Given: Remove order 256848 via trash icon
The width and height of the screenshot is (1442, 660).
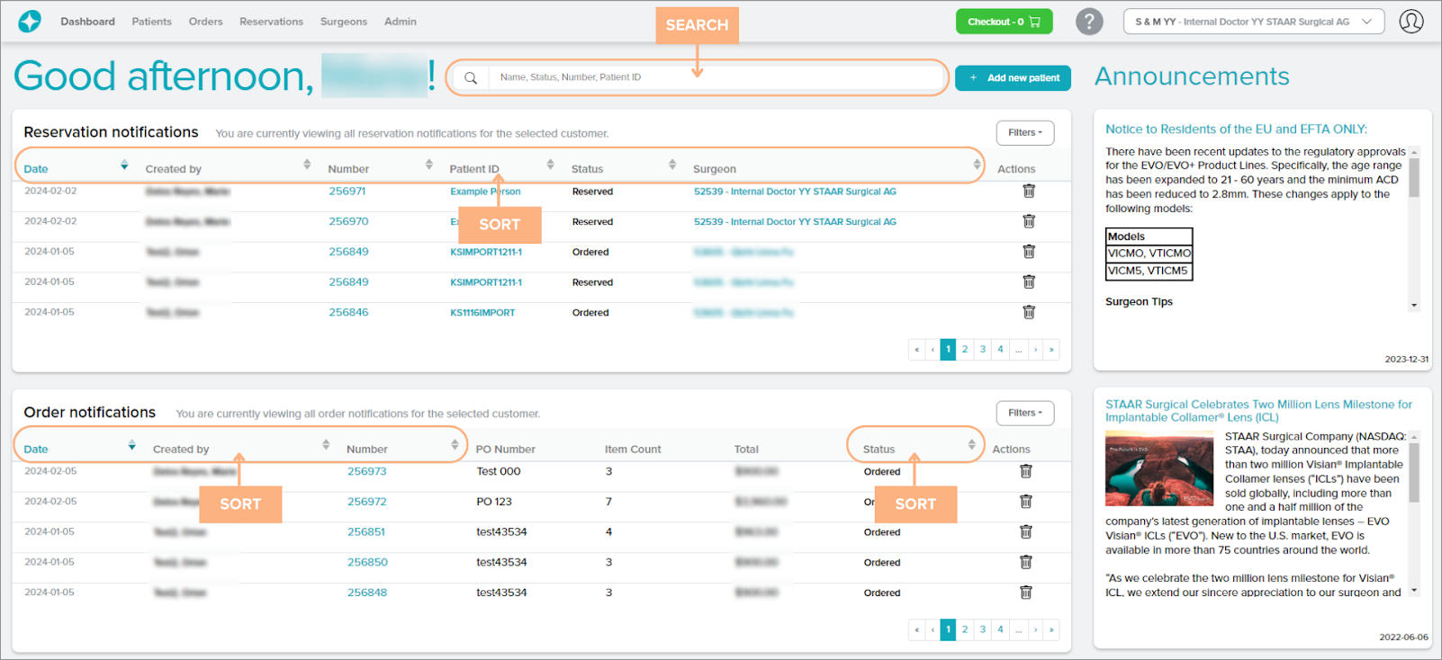Looking at the screenshot, I should click(x=1025, y=593).
